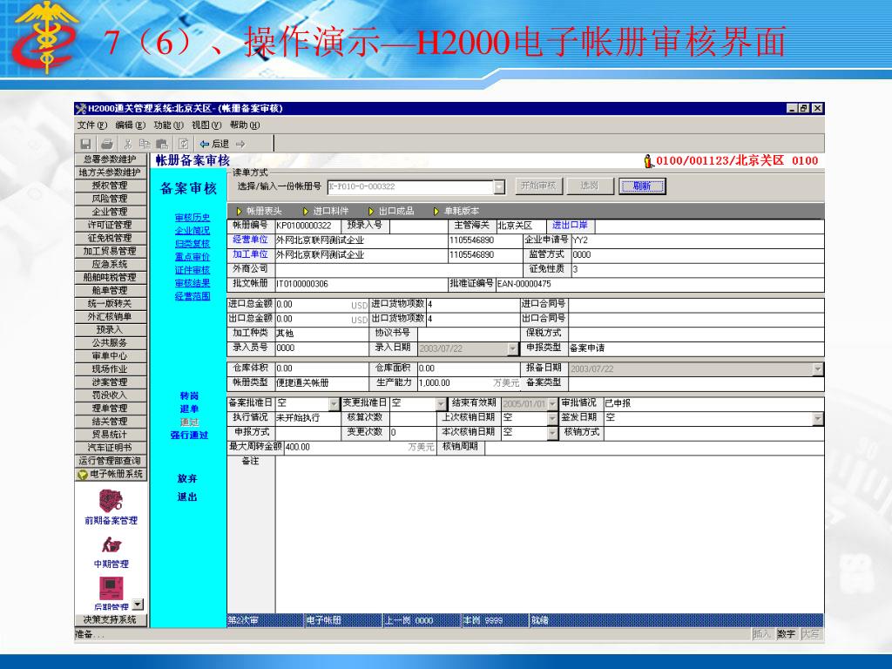The width and height of the screenshot is (892, 669).
Task: Open the 经营范围 link
Action: pos(193,296)
